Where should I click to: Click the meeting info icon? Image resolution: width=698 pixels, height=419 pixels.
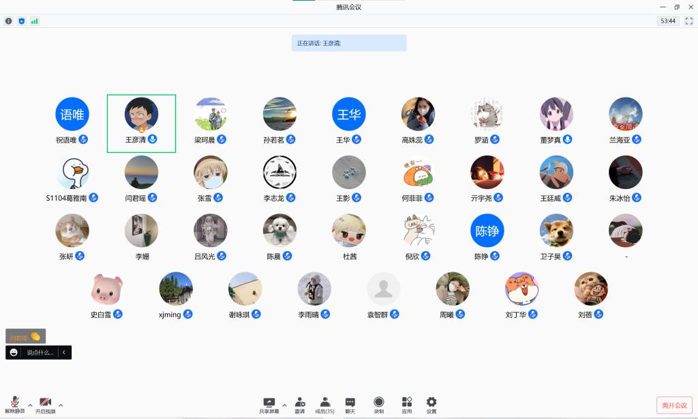pos(9,21)
